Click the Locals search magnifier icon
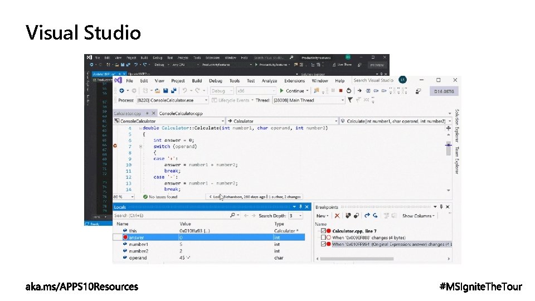This screenshot has height=301, width=535. click(x=232, y=215)
